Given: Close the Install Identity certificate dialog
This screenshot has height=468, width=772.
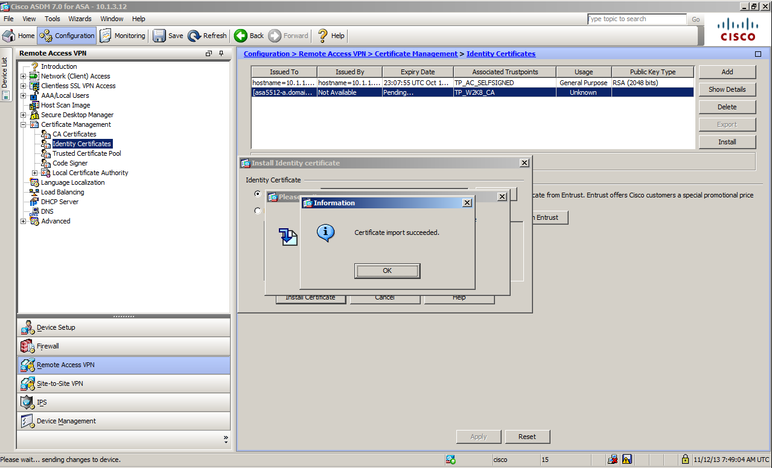Looking at the screenshot, I should tap(525, 163).
